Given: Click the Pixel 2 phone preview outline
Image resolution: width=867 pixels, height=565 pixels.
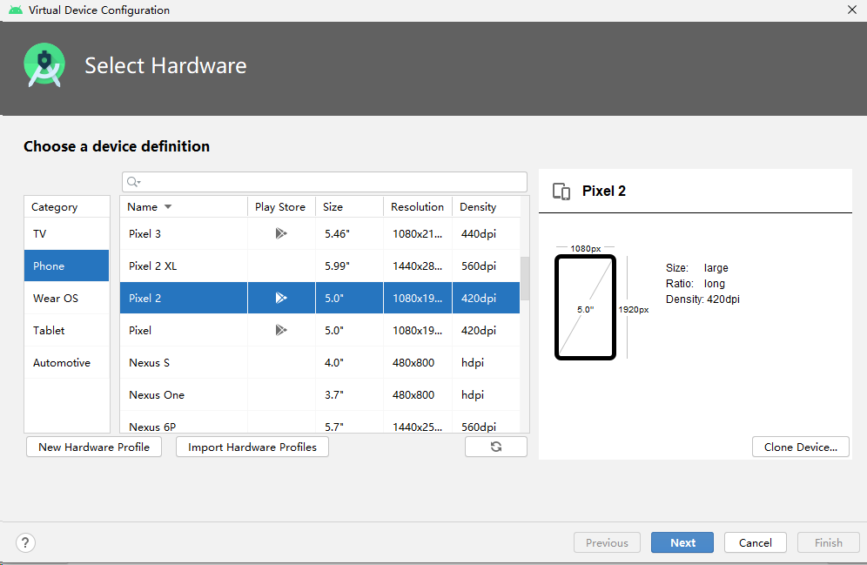Looking at the screenshot, I should (585, 306).
